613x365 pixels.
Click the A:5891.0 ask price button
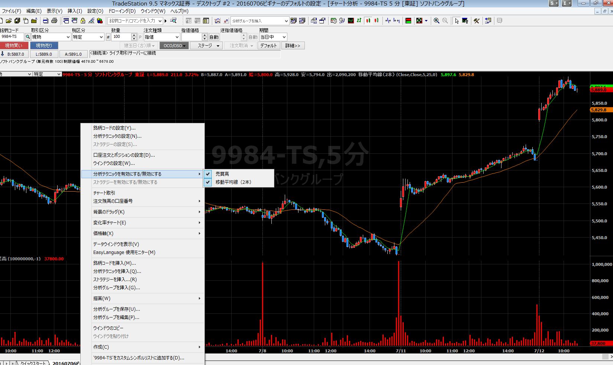coord(73,54)
